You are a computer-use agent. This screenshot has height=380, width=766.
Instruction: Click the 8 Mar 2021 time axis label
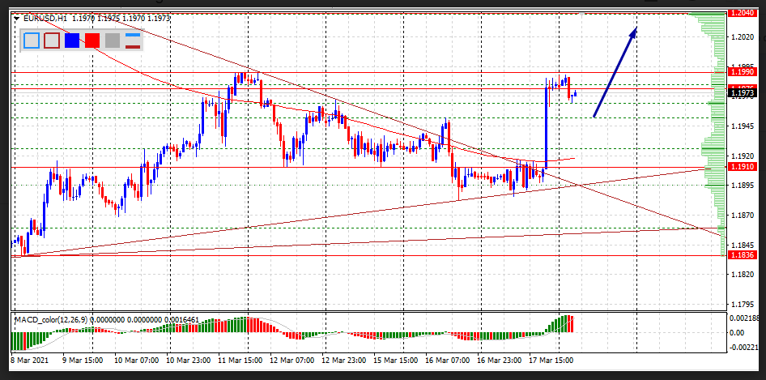[x=30, y=359]
